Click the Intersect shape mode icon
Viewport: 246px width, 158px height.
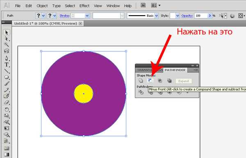pos(160,80)
